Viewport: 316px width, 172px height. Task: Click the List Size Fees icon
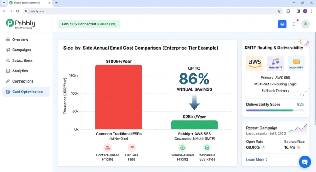[x=132, y=148]
